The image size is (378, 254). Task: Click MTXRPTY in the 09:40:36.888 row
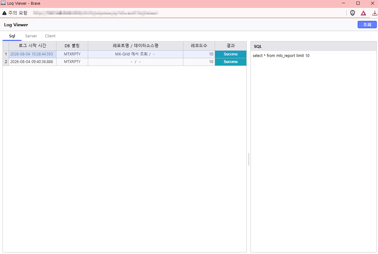pyautogui.click(x=72, y=62)
